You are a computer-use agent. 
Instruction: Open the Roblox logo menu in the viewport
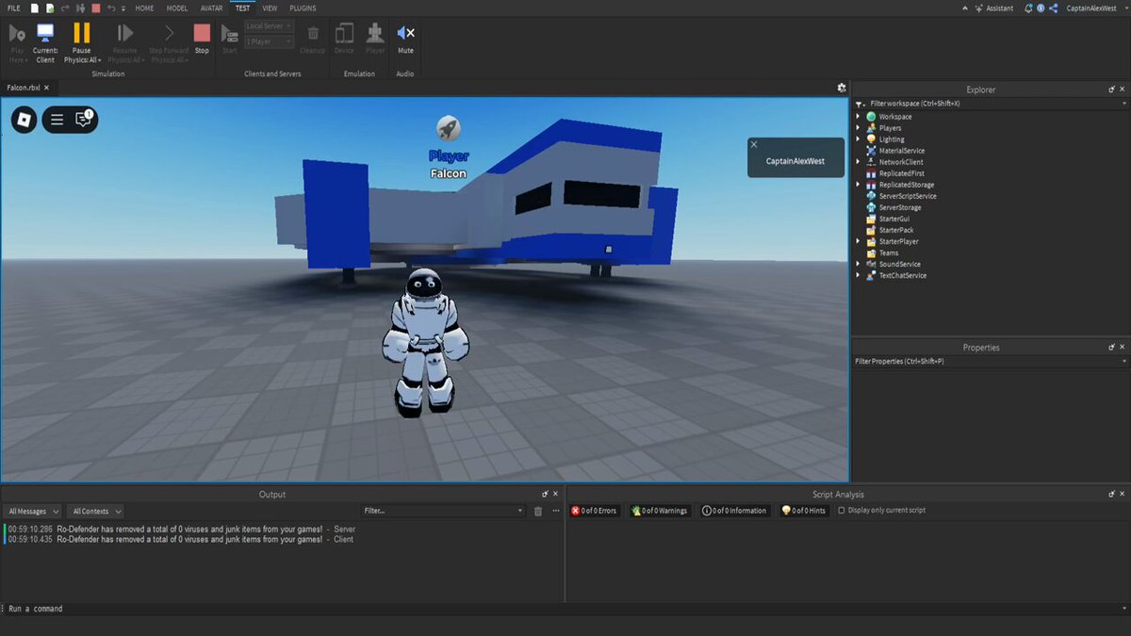coord(25,120)
